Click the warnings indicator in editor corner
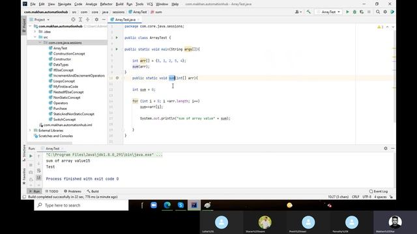Viewport: 417px width, 234px height. pos(381,27)
